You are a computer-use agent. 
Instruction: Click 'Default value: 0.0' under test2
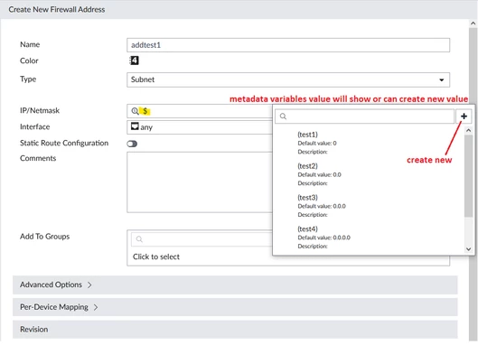click(x=319, y=174)
